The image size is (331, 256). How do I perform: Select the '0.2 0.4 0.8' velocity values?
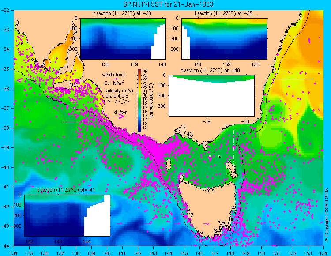coord(117,96)
